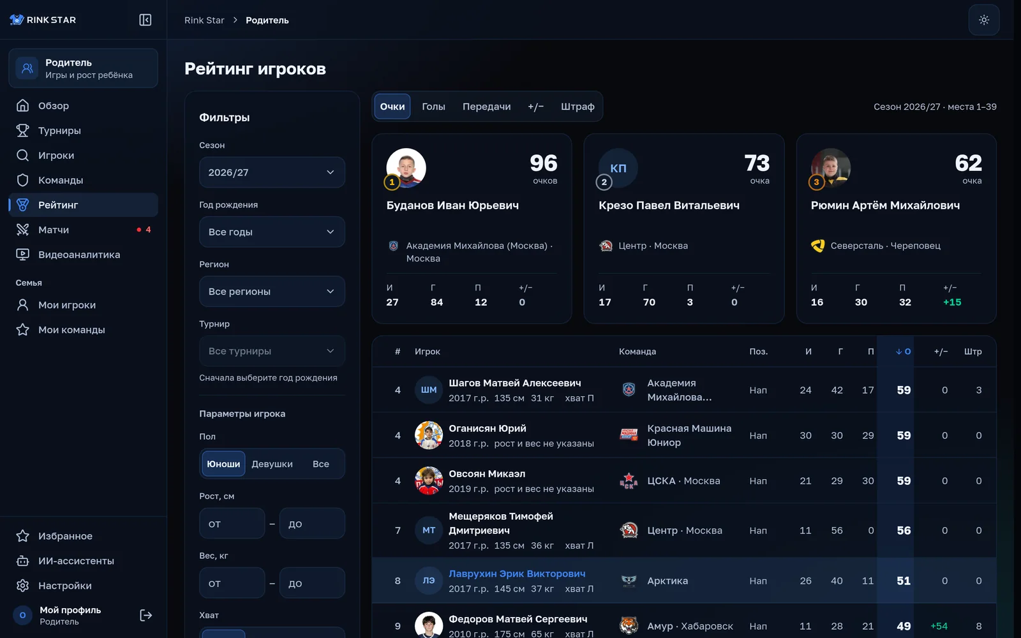Open Видеоаналитика monitor icon
The width and height of the screenshot is (1021, 638).
[x=22, y=255]
